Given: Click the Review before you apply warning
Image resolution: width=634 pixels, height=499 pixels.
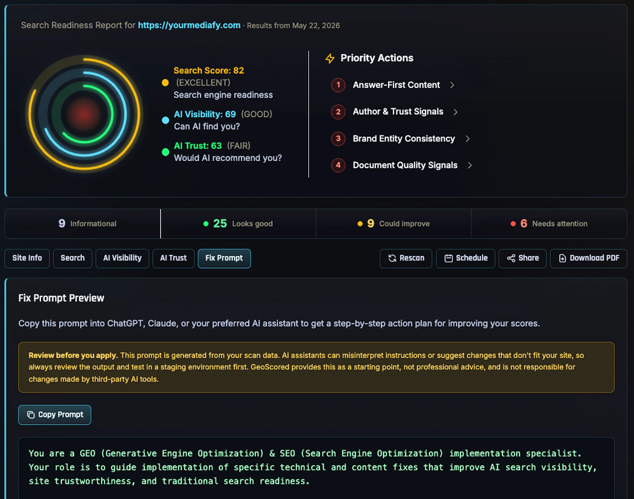Looking at the screenshot, I should 316,367.
